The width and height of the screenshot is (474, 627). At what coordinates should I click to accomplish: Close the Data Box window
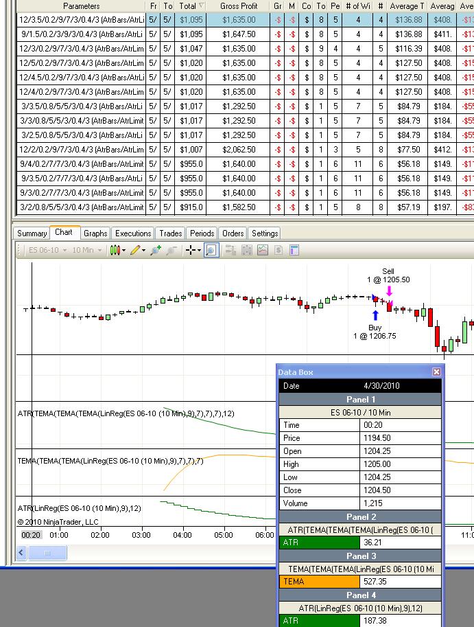tap(436, 372)
